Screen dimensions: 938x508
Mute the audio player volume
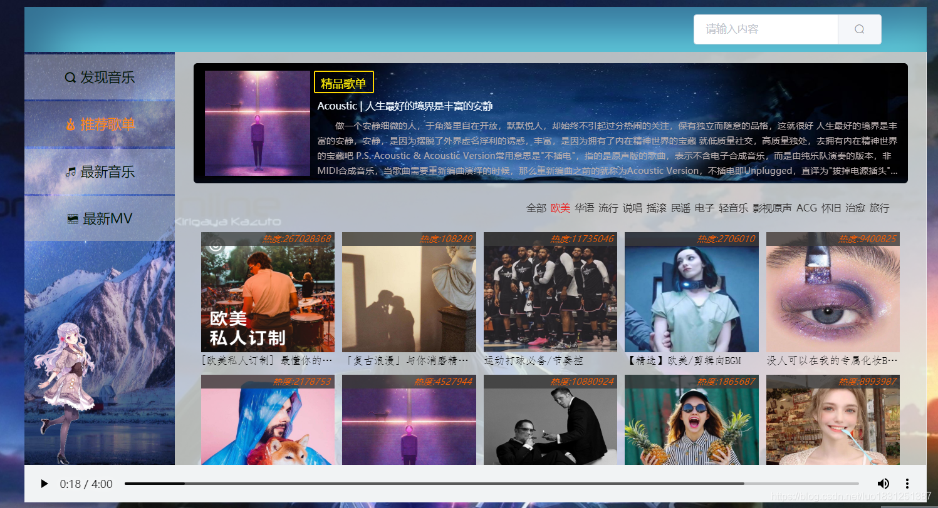[883, 484]
